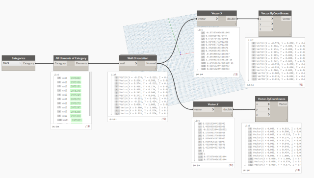Click lacing indicator on Vector.ByCoordinates fed by Vector.Y
This screenshot has height=178, width=314.
[287, 120]
